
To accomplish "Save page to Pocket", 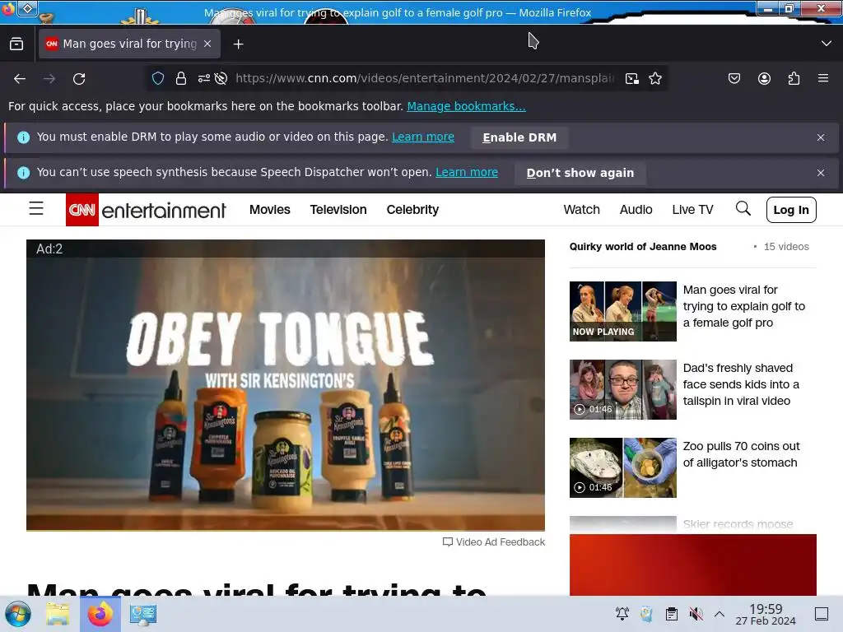I will (x=734, y=78).
